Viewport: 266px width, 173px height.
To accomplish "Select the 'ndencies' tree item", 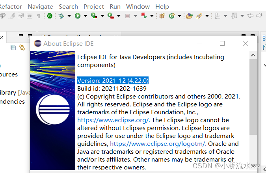I will tap(12, 102).
